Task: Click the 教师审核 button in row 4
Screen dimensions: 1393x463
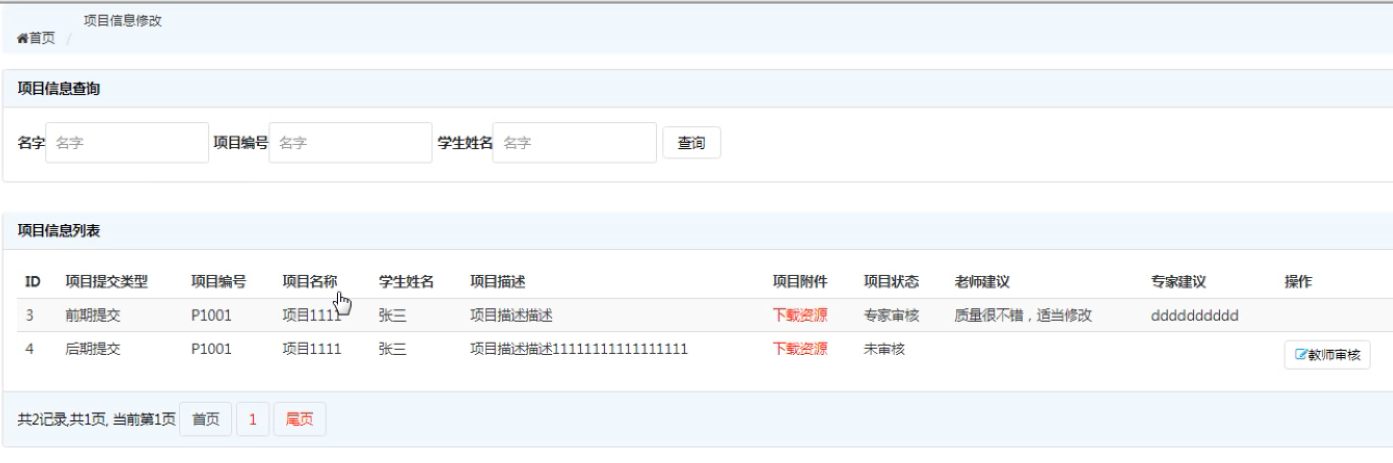Action: [1327, 354]
